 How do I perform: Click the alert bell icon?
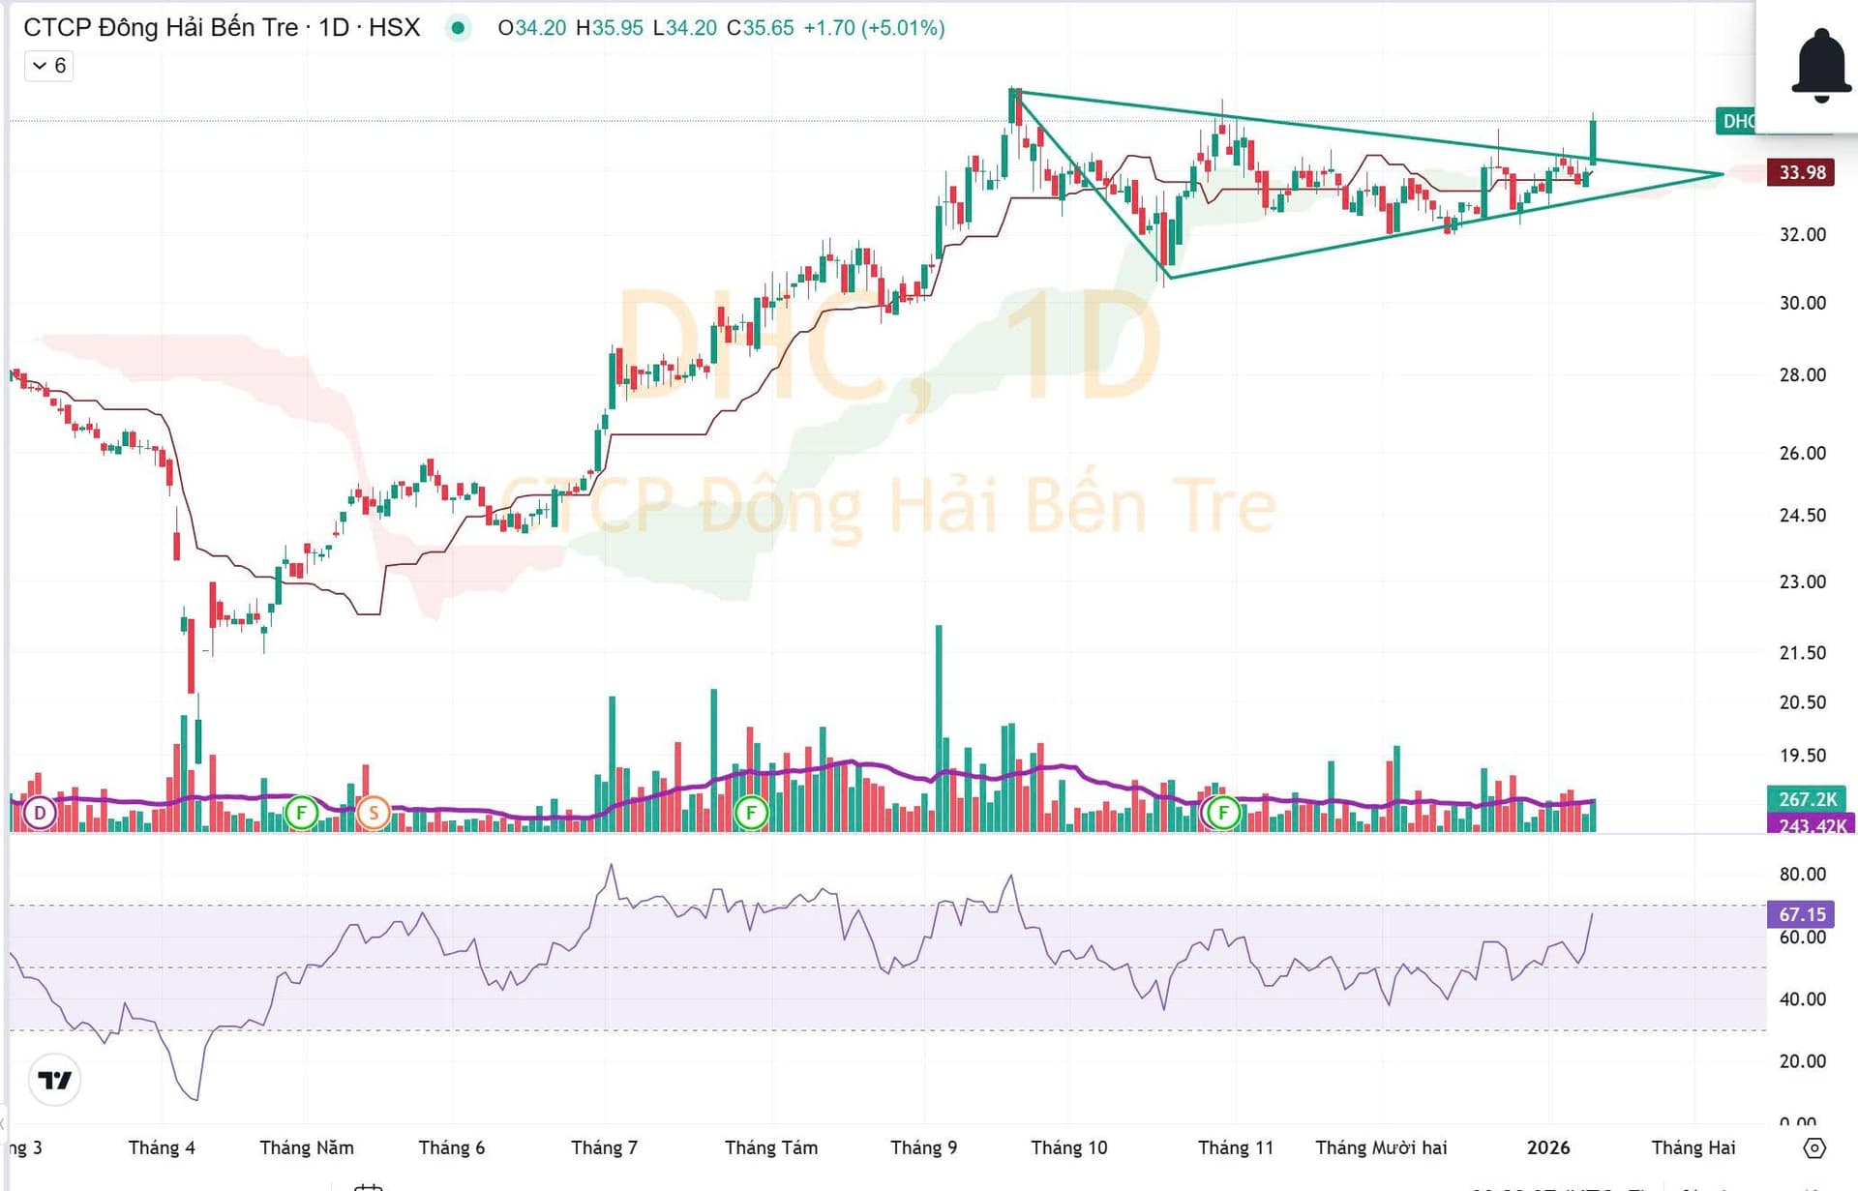coord(1820,66)
